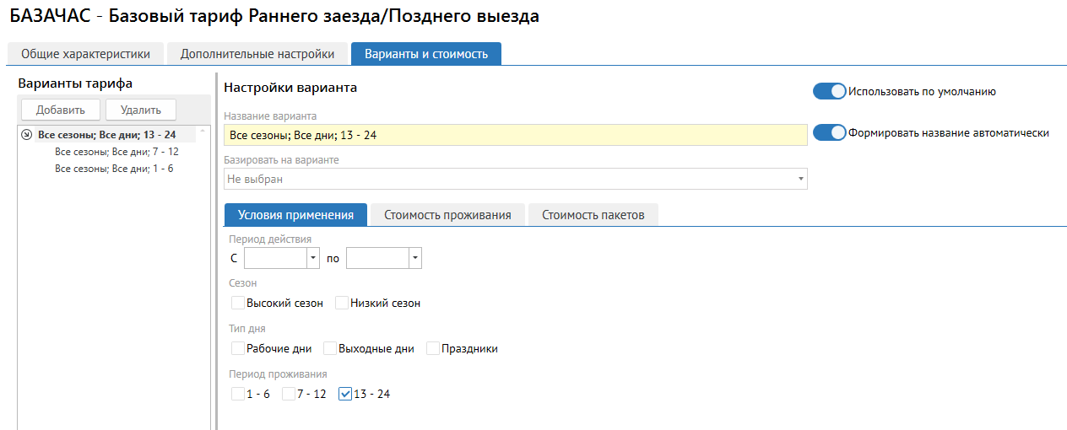The width and height of the screenshot is (1067, 430).
Task: Select the 'Выходные дни' checkbox
Action: 329,348
